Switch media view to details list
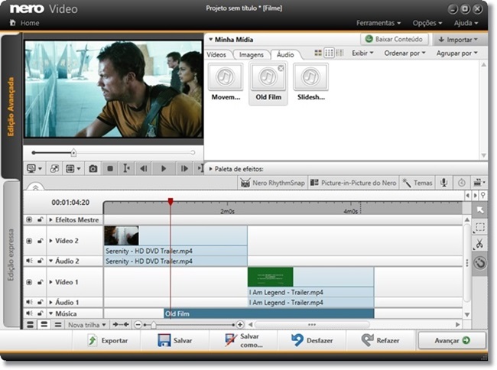This screenshot has width=497, height=370. pos(339,53)
